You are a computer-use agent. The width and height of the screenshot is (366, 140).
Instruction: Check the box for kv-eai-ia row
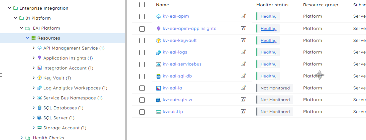coord(142,88)
